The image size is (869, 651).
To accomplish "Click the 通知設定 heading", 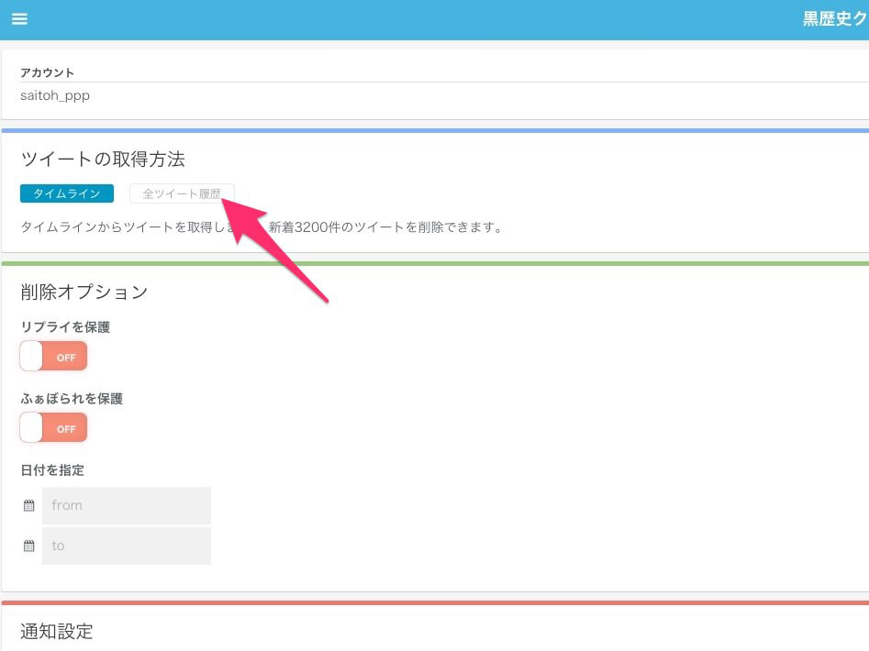I will [x=57, y=631].
